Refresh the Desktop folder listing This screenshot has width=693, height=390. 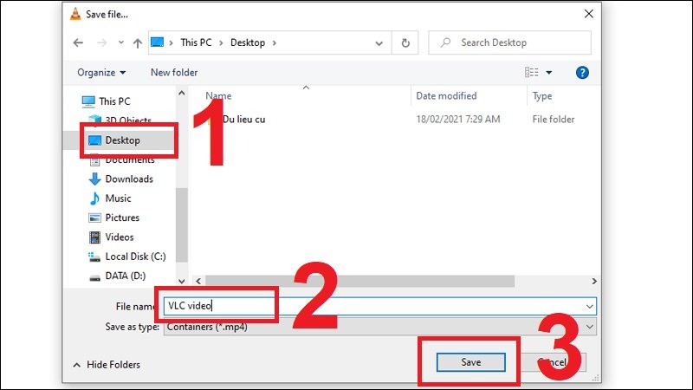pos(405,42)
